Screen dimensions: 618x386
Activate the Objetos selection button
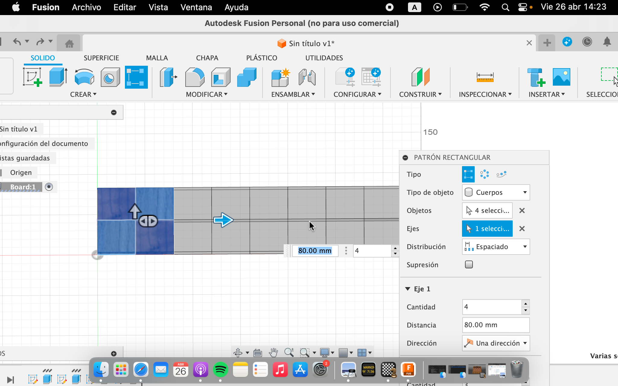[x=487, y=210]
